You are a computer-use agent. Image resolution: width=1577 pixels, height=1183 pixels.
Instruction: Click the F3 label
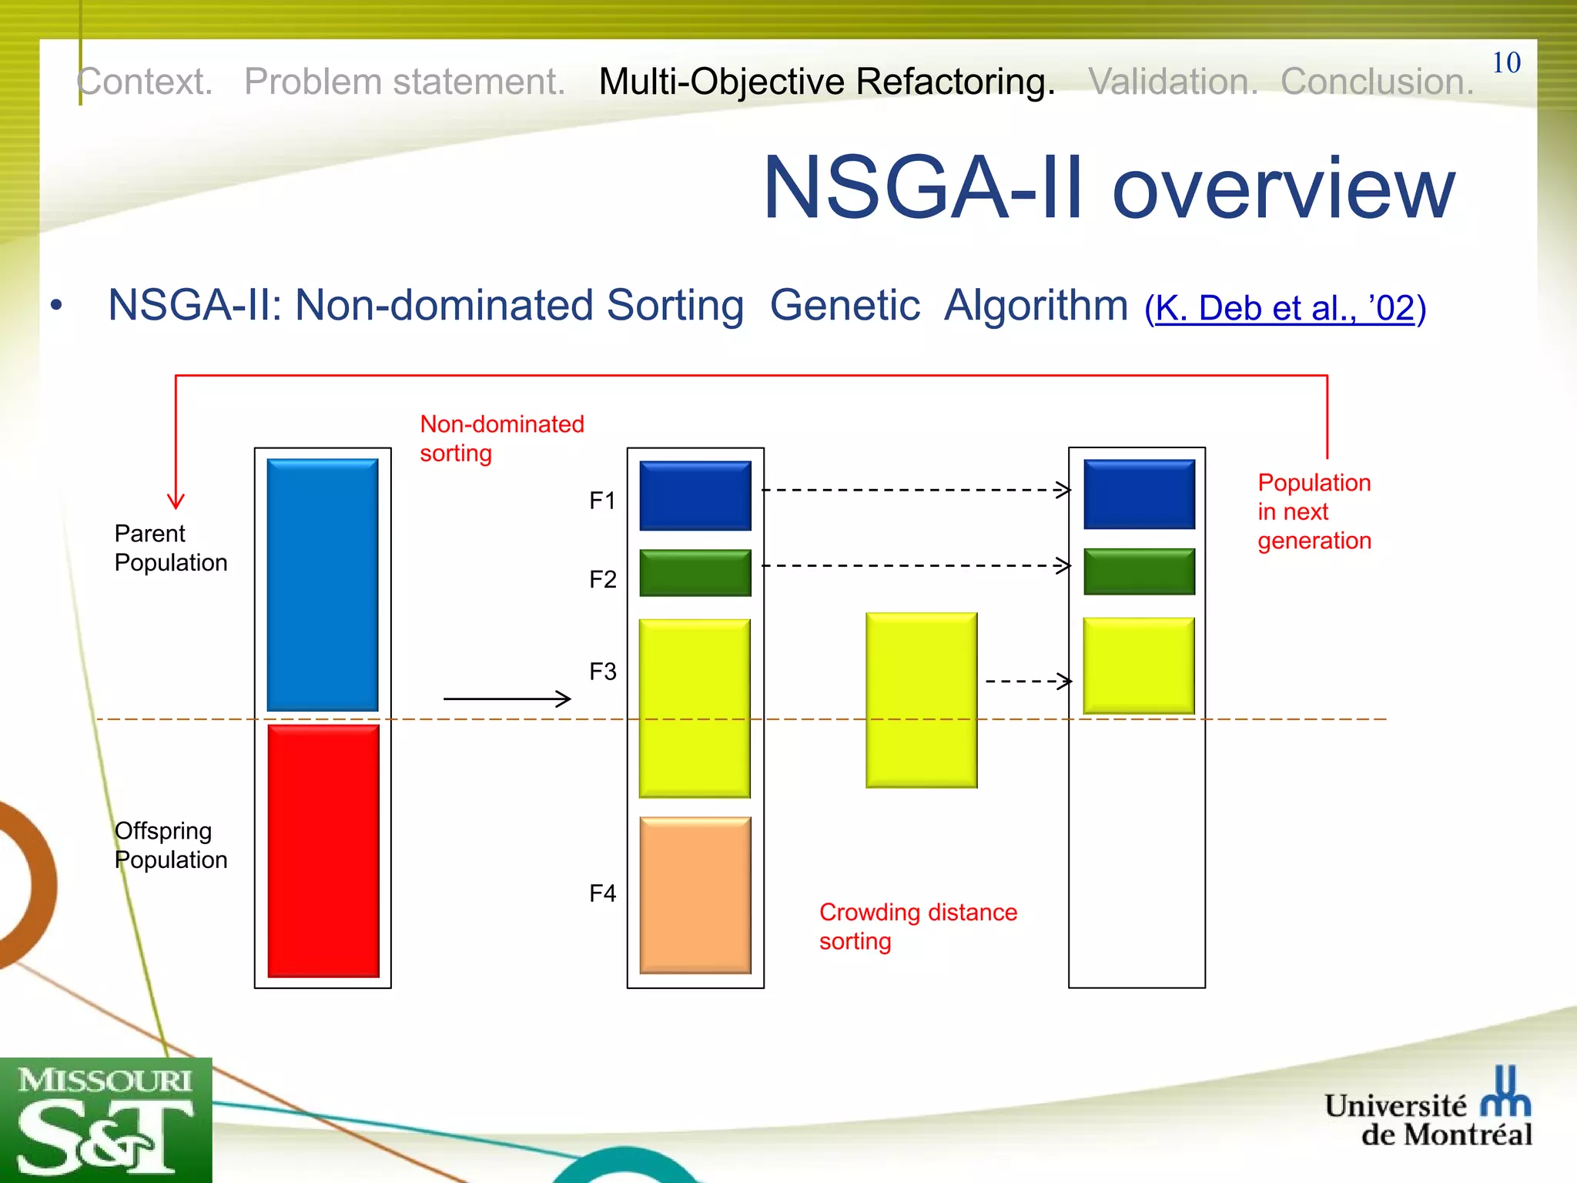603,672
